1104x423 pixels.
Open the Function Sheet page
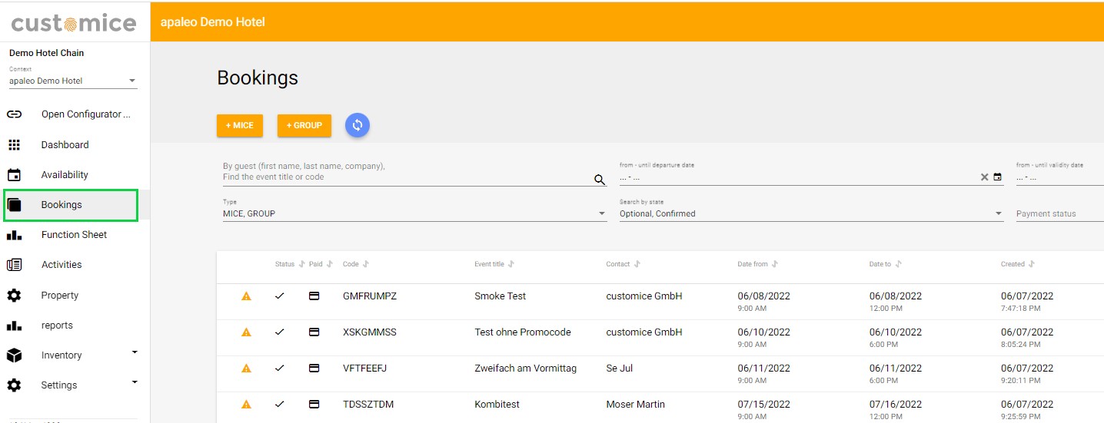coord(75,235)
